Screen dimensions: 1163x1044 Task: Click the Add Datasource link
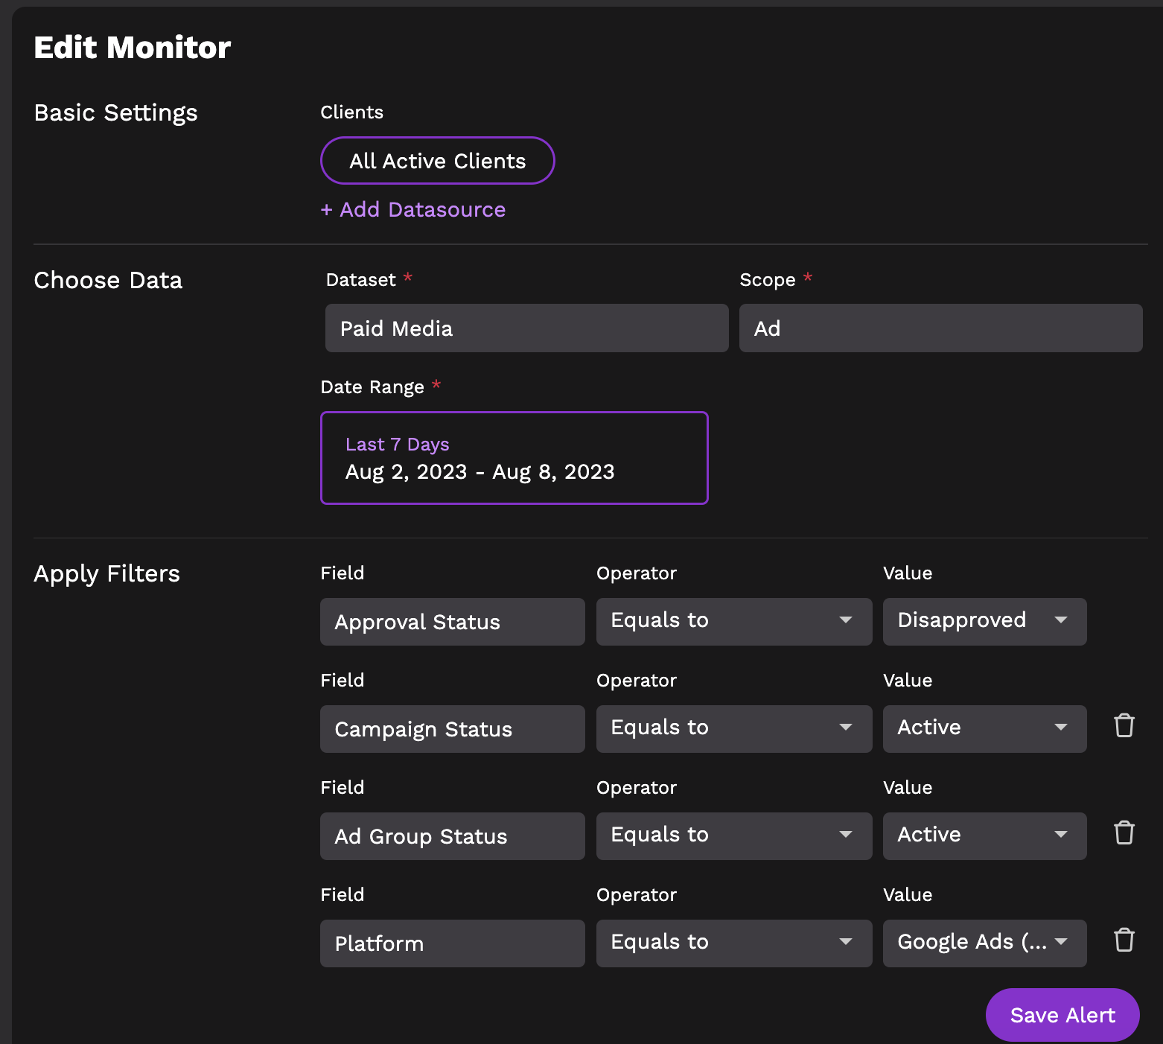pyautogui.click(x=413, y=210)
